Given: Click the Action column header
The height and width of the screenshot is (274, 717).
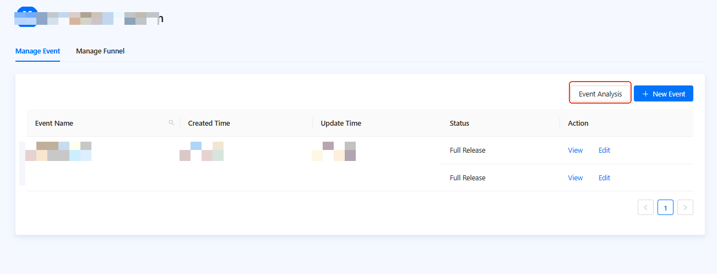Looking at the screenshot, I should click(578, 123).
